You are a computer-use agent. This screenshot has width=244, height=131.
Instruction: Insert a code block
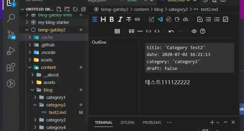click(148, 31)
